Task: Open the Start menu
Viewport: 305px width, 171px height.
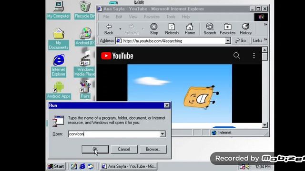Action: coord(56,166)
